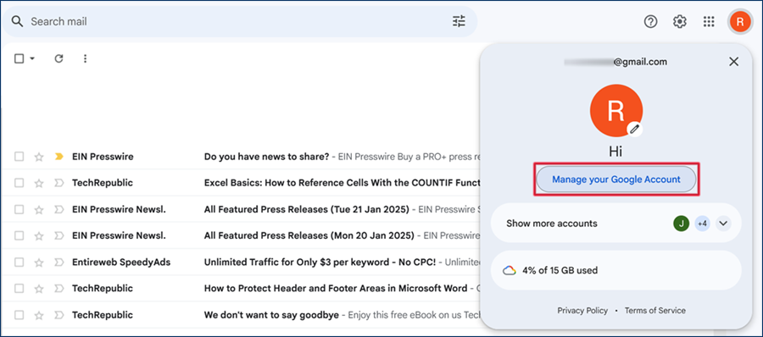Click the account avatar in top bar

coord(739,21)
